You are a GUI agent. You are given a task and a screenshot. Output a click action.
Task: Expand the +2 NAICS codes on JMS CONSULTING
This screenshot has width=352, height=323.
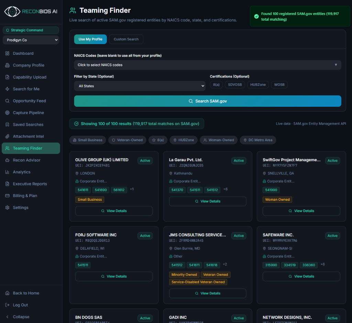[225, 264]
